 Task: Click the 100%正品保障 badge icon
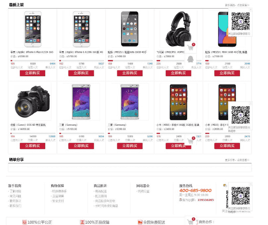pos(82,222)
